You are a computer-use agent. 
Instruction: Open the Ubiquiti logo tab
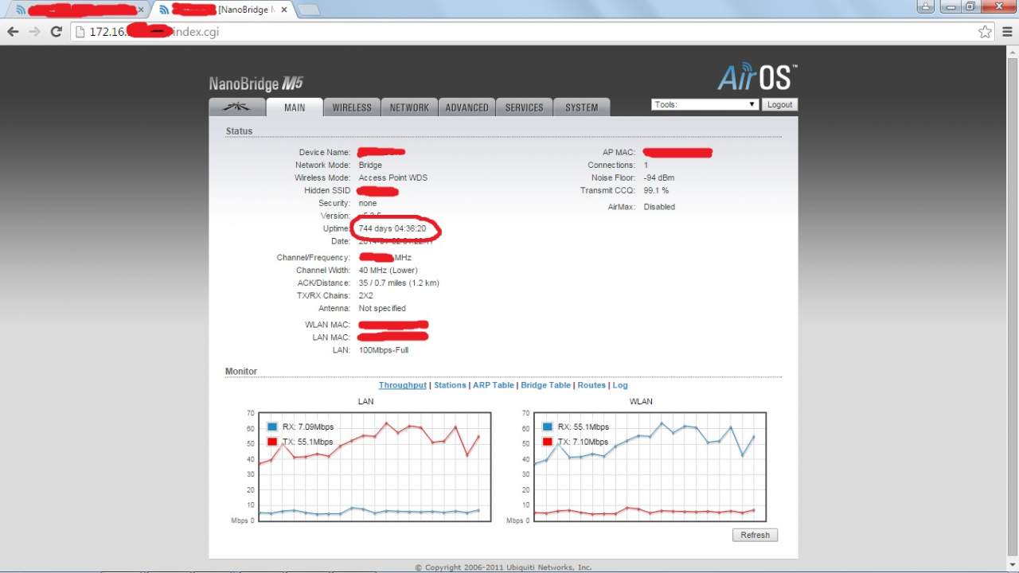point(236,107)
